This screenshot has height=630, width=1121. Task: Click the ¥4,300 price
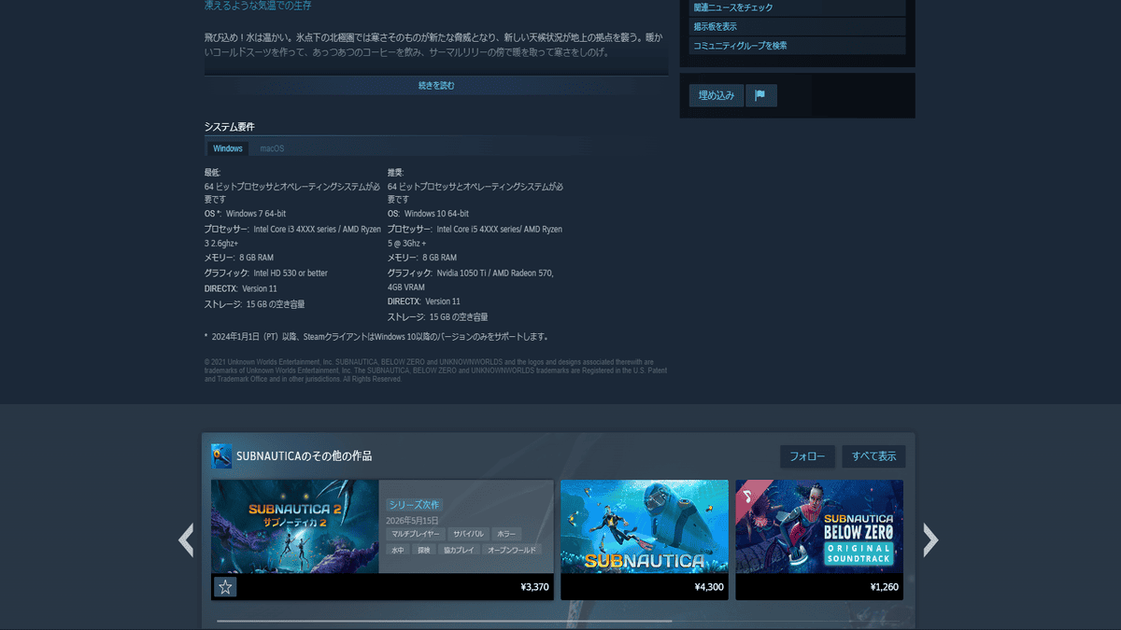pyautogui.click(x=709, y=587)
